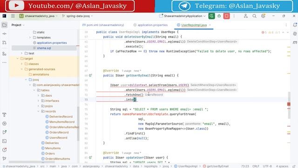Open Code With Me user icon

[246, 16]
